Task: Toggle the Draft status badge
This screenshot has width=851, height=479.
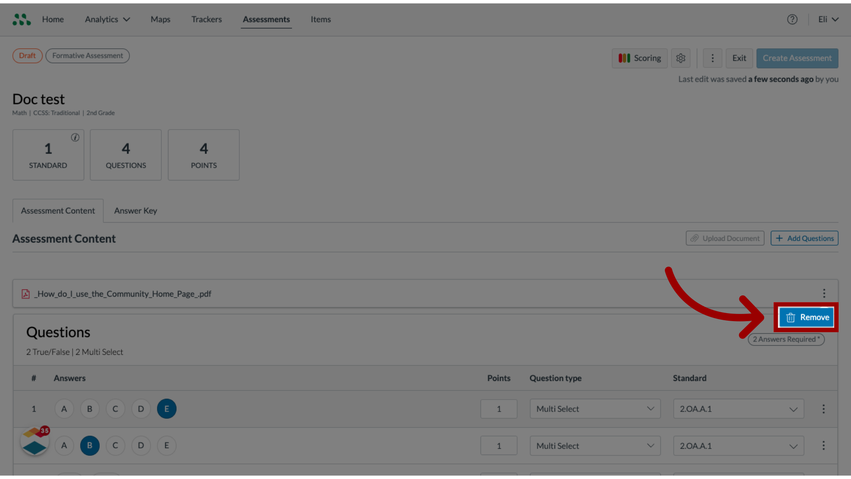Action: [x=27, y=55]
